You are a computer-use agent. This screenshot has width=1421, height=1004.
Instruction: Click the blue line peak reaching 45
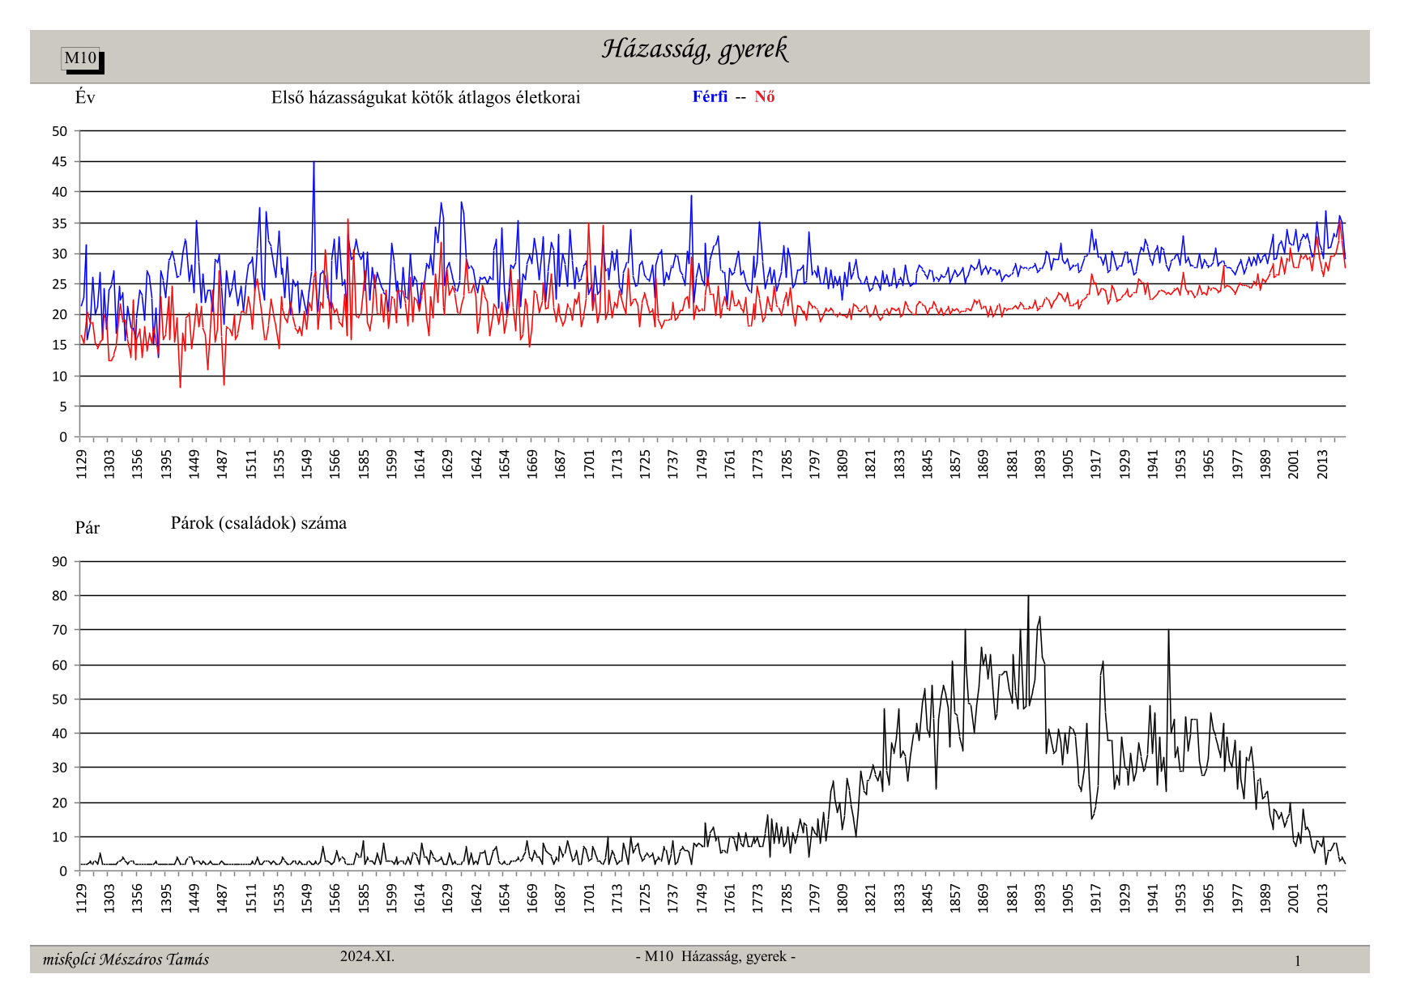coord(314,164)
